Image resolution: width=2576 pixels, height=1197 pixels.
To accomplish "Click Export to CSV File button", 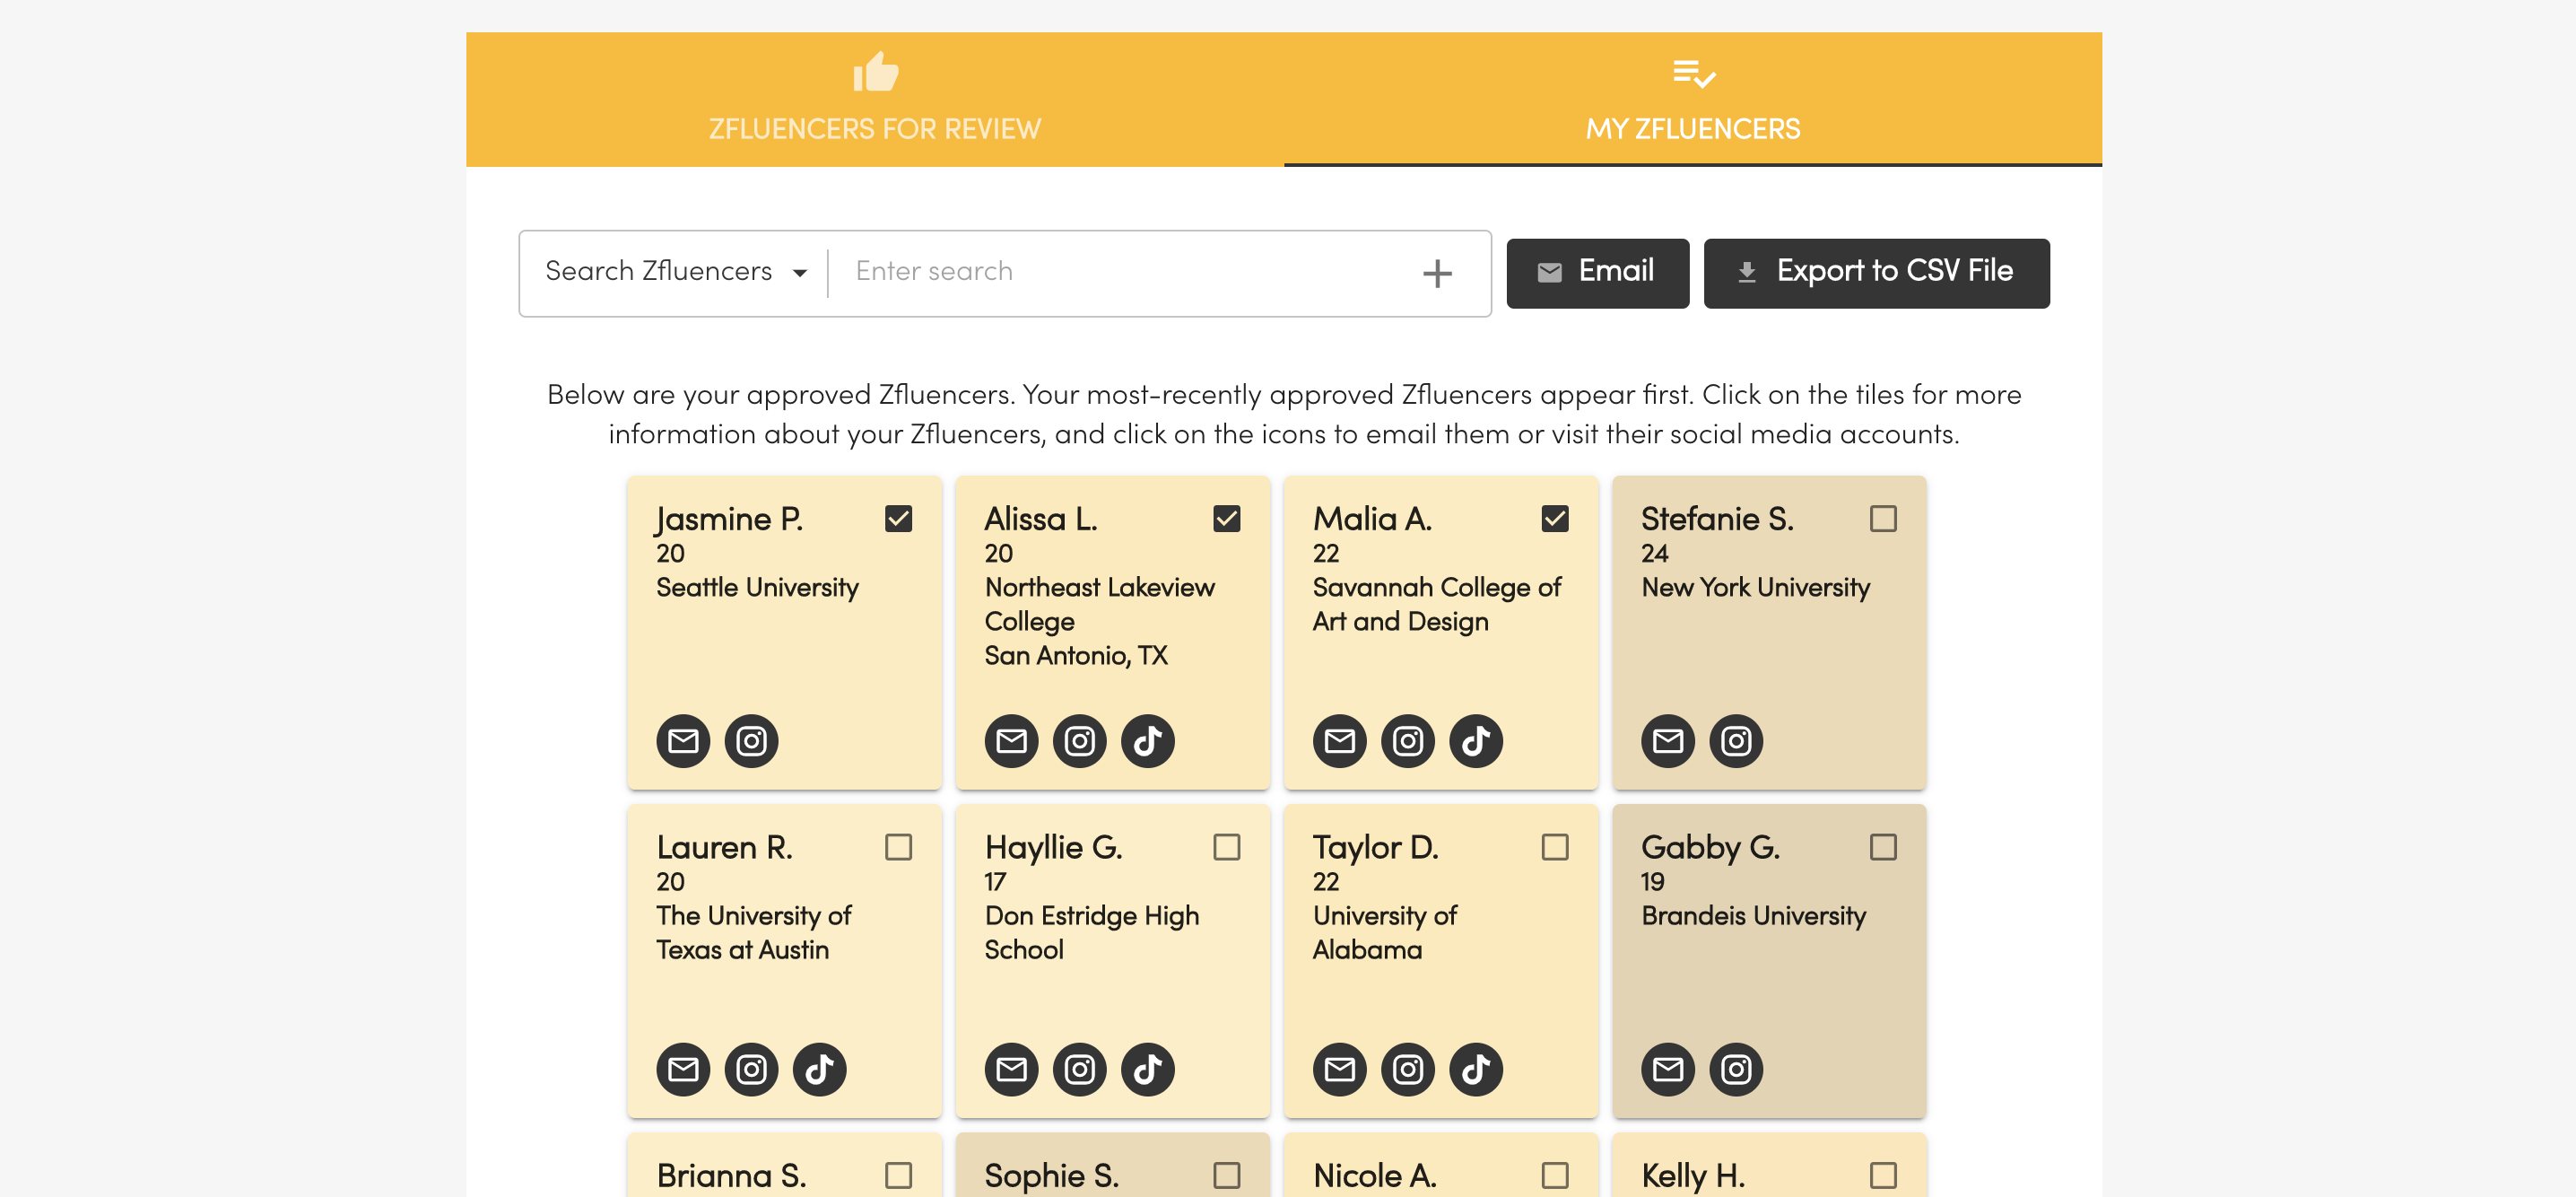I will coord(1876,273).
